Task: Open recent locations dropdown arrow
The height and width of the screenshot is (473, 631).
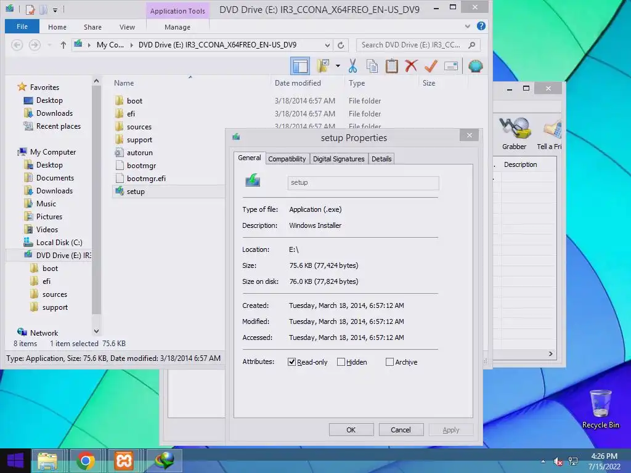Action: pyautogui.click(x=49, y=45)
